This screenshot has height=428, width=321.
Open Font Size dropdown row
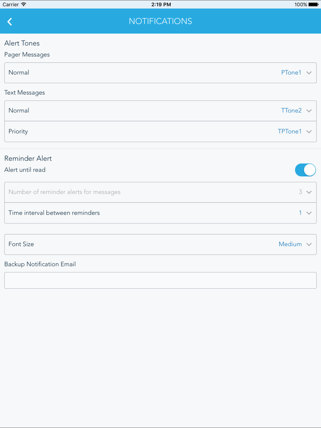(160, 244)
